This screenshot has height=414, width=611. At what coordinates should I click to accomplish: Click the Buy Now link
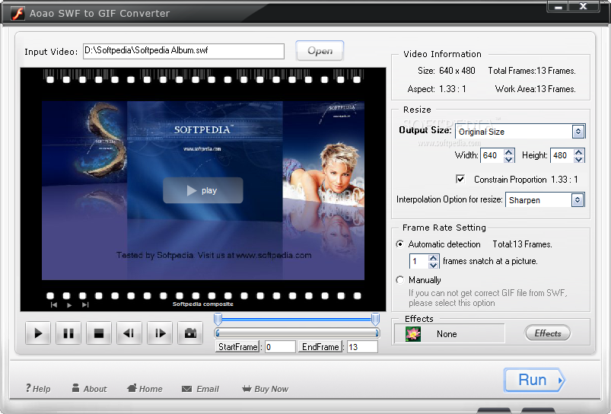[265, 389]
